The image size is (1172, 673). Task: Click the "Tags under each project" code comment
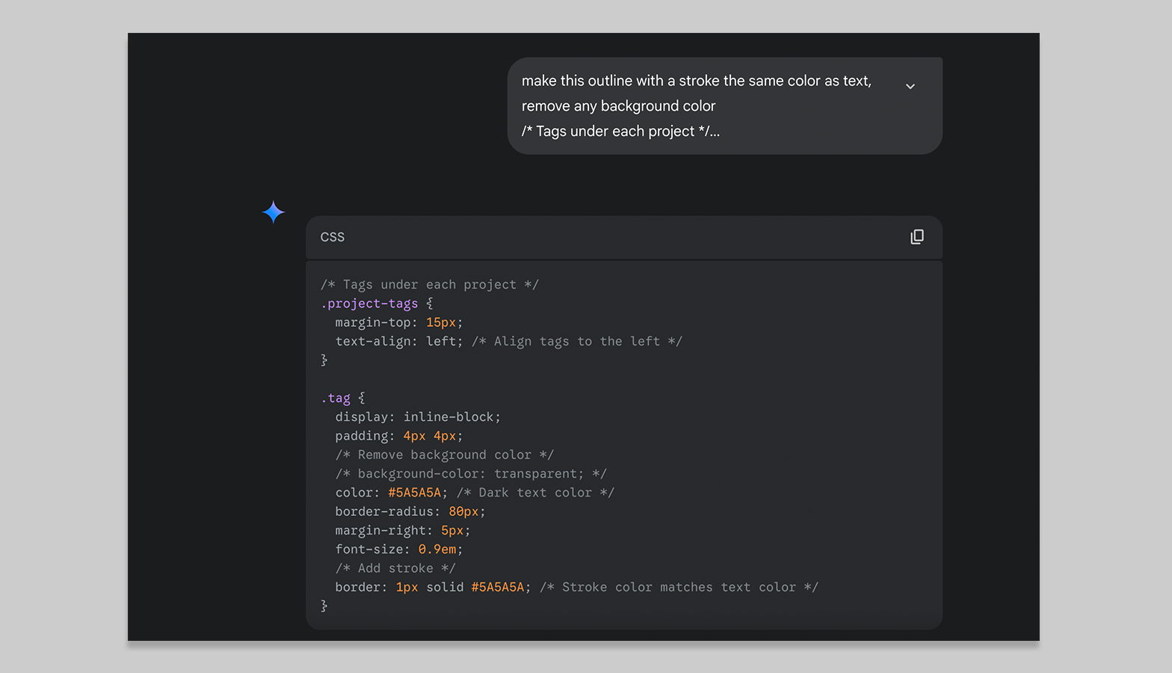coord(429,285)
